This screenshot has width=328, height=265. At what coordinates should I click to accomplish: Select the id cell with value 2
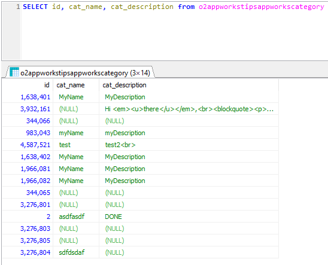28,217
